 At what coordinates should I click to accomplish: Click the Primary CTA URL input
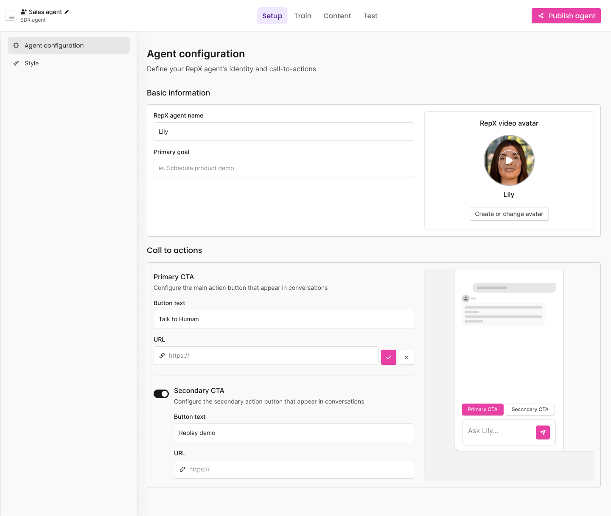[x=266, y=356]
